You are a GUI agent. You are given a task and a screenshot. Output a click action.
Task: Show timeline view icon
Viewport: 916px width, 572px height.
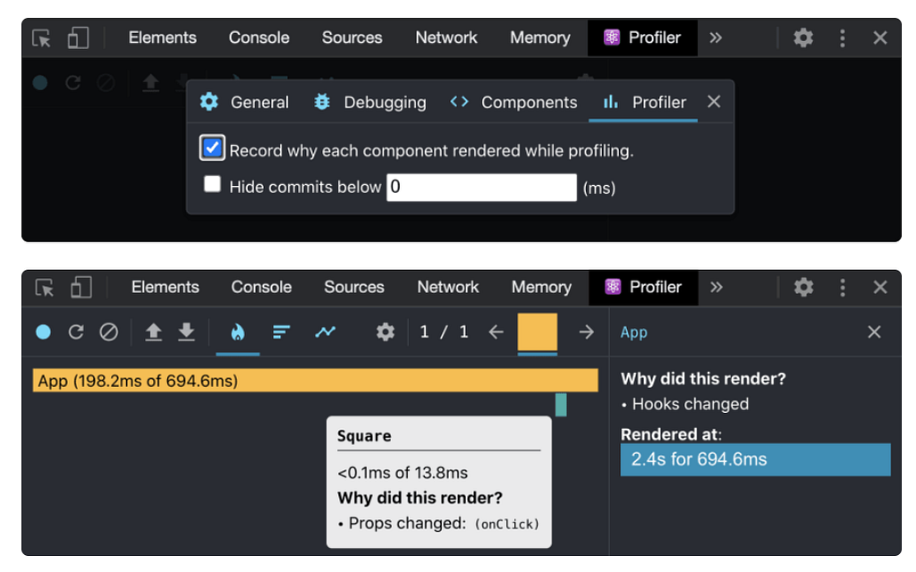[326, 332]
